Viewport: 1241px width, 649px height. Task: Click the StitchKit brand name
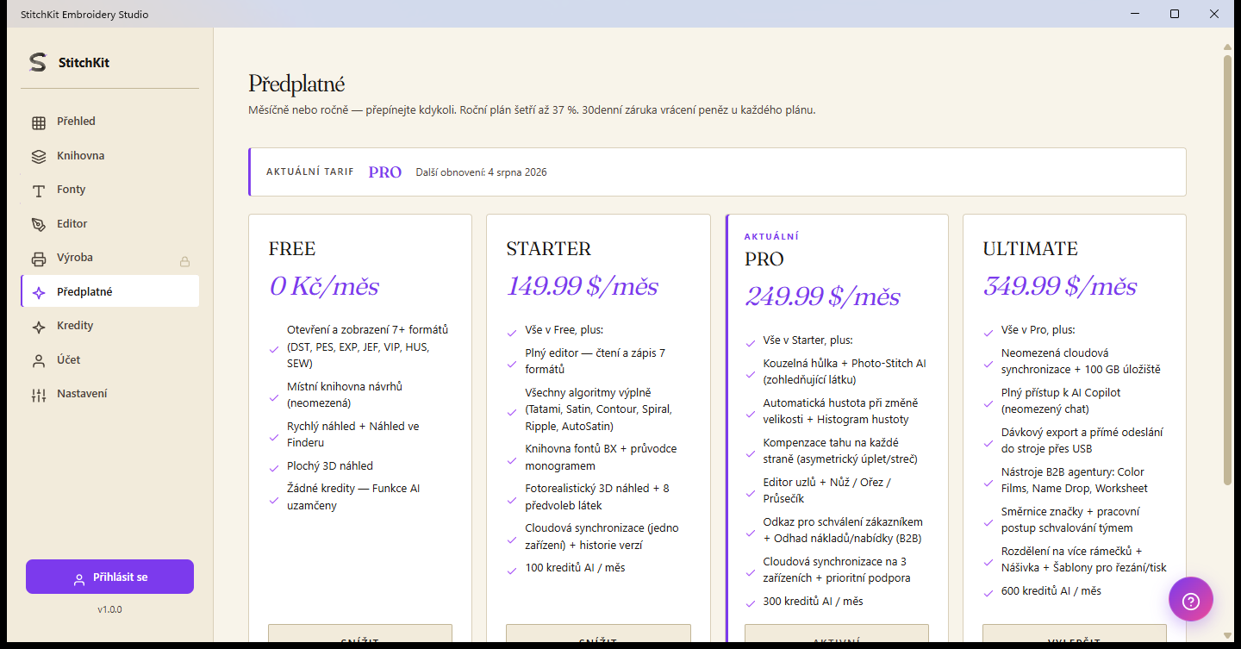pos(84,63)
